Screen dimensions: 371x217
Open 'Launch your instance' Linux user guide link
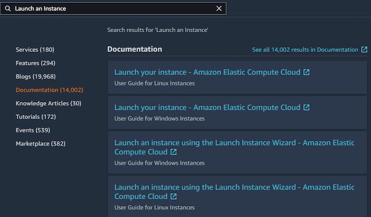[x=207, y=72]
